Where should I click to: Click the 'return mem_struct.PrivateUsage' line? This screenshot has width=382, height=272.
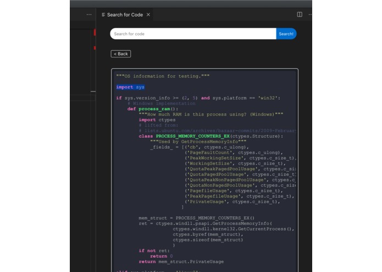[x=181, y=262]
